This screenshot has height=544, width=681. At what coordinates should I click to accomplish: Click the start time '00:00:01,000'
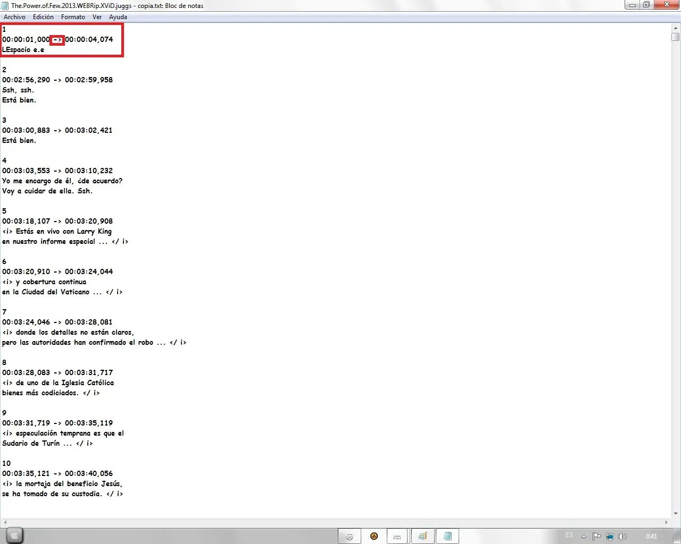pos(26,39)
